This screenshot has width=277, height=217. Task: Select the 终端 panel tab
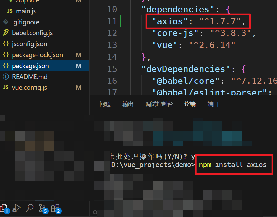[190, 104]
